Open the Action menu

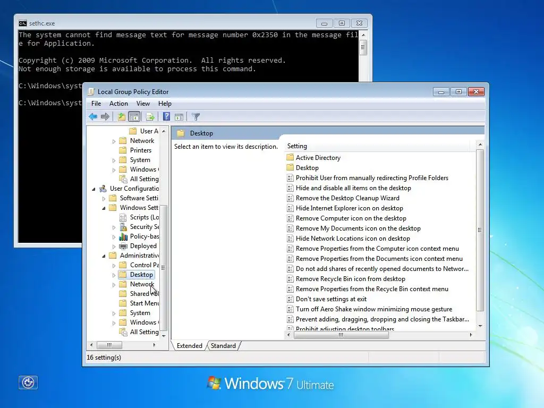(118, 104)
